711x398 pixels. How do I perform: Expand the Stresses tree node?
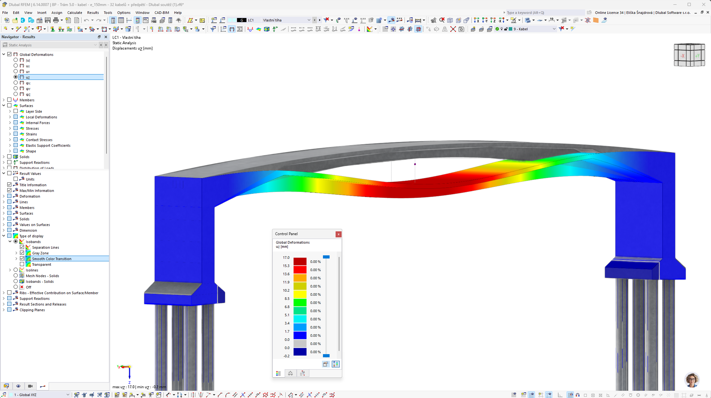tap(10, 128)
